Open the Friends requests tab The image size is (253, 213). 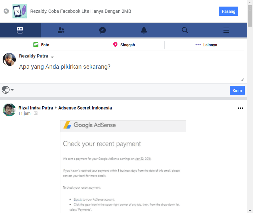pos(61,30)
